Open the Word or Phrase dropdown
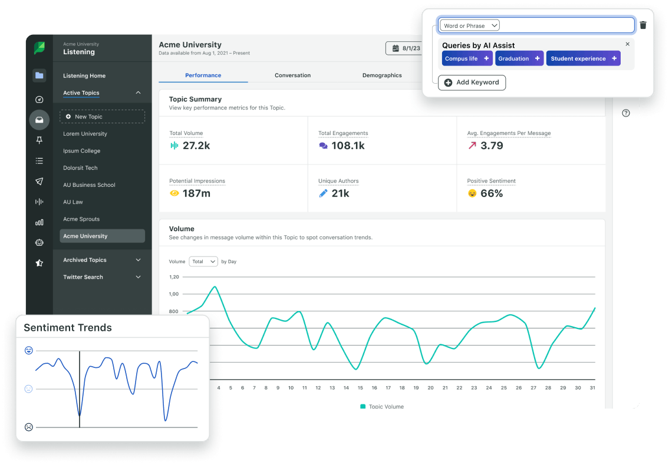The height and width of the screenshot is (464, 669). 469,25
